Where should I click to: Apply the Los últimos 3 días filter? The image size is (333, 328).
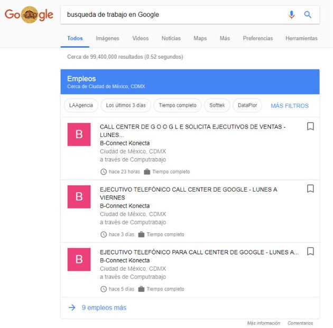[126, 105]
